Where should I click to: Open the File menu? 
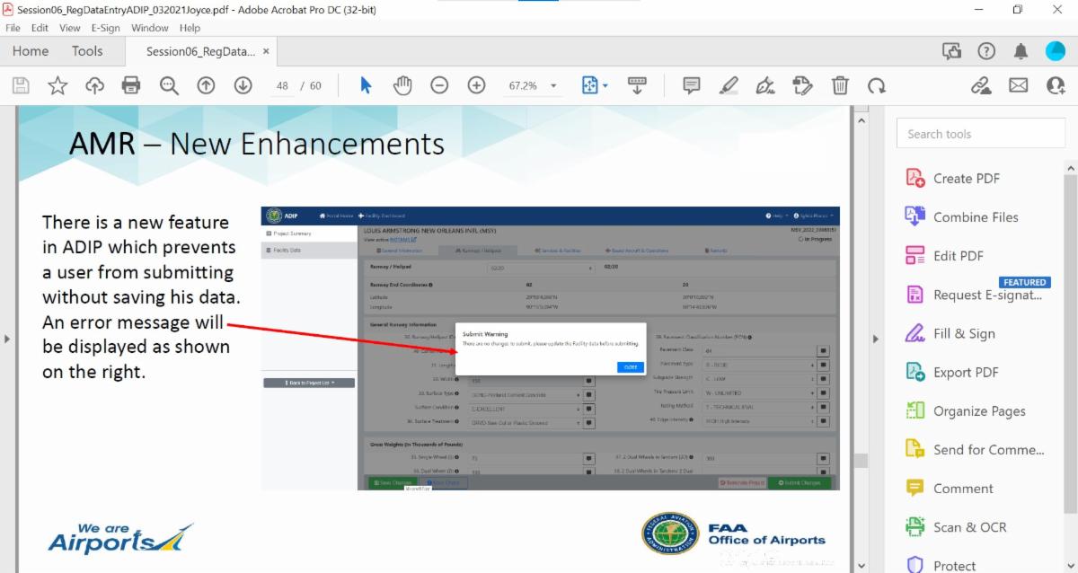coord(13,28)
